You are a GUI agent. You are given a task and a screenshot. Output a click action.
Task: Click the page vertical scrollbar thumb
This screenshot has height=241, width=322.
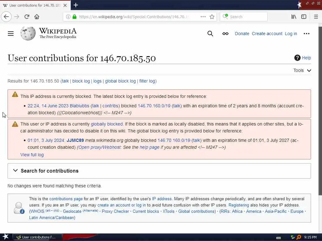pos(320,111)
